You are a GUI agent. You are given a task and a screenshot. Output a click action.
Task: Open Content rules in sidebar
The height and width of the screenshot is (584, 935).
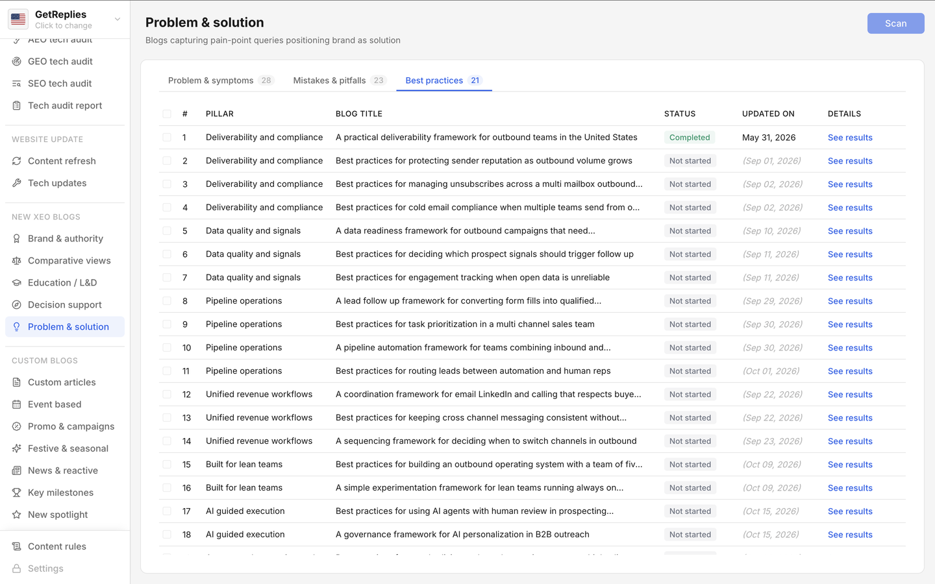(65, 546)
